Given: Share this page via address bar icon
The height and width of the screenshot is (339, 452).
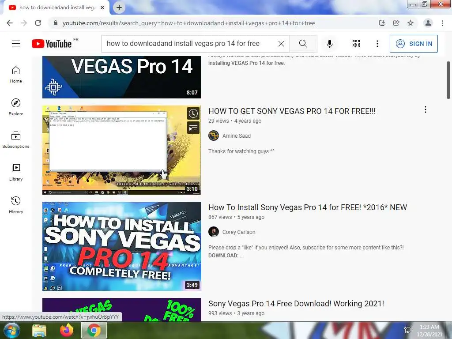Looking at the screenshot, I should pyautogui.click(x=396, y=23).
